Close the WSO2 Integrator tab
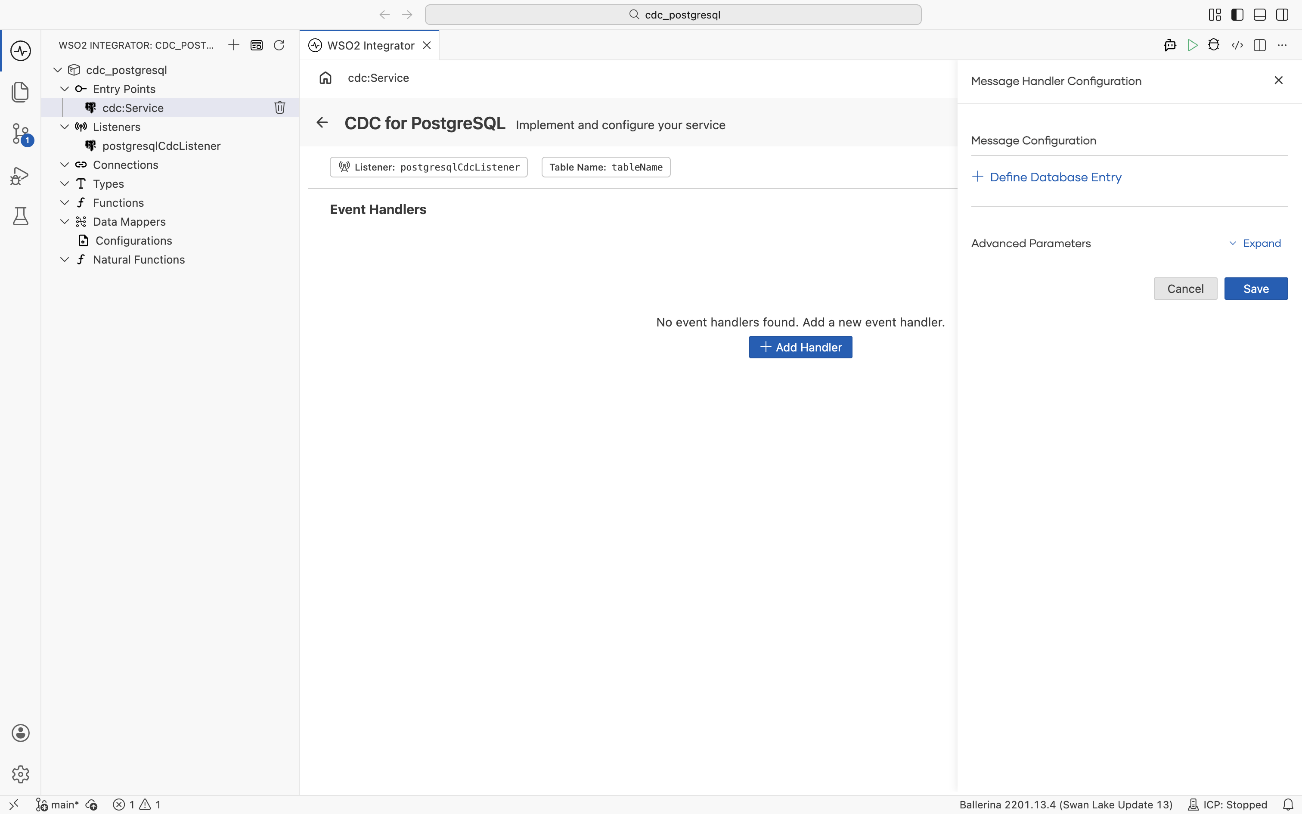The width and height of the screenshot is (1302, 814). pyautogui.click(x=427, y=45)
